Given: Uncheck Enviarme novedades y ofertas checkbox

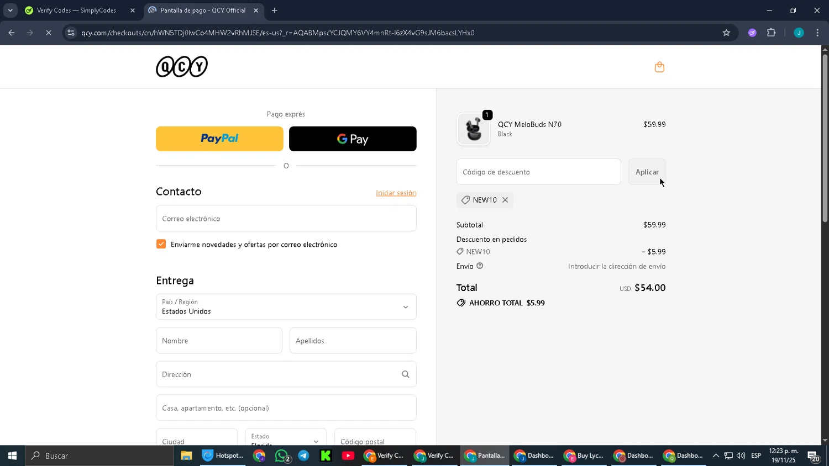Looking at the screenshot, I should [161, 244].
